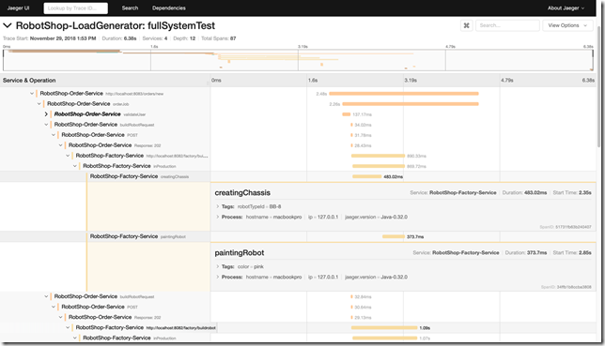The width and height of the screenshot is (605, 346).
Task: Click the page vertical scrollbar
Action: tap(599, 86)
